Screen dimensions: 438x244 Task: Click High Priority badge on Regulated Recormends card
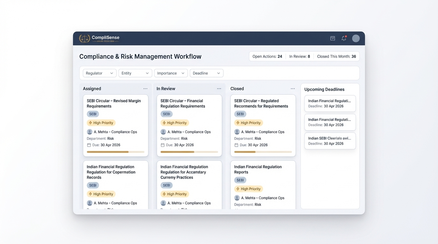click(x=249, y=123)
